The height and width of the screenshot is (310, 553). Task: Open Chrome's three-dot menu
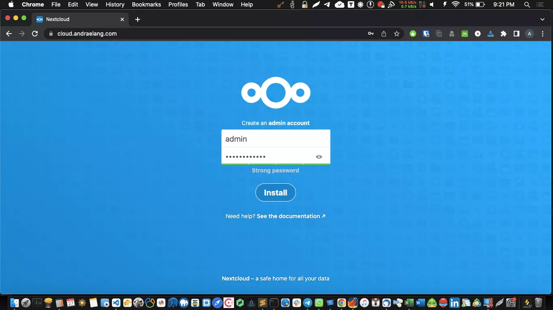click(x=543, y=34)
